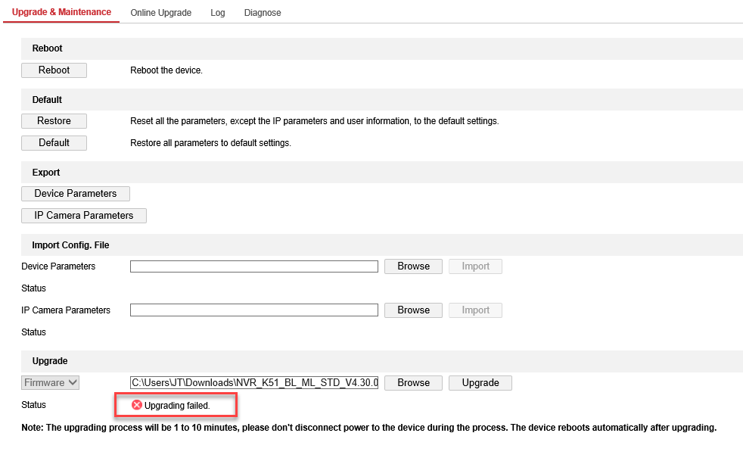Browse for IP Camera Parameters file

[x=413, y=310]
